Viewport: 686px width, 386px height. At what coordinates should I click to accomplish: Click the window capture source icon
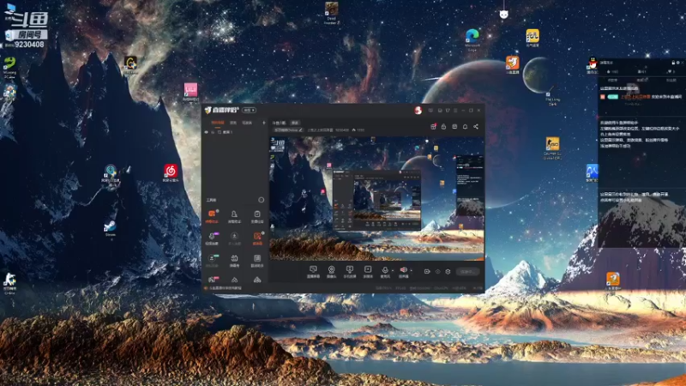coord(349,271)
